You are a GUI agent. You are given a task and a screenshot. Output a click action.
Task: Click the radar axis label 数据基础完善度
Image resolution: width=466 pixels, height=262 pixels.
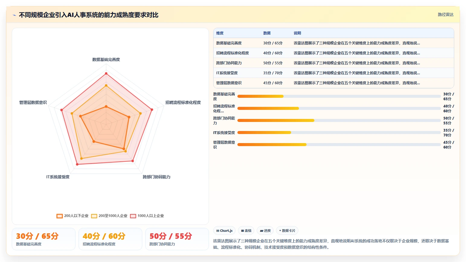coord(106,60)
